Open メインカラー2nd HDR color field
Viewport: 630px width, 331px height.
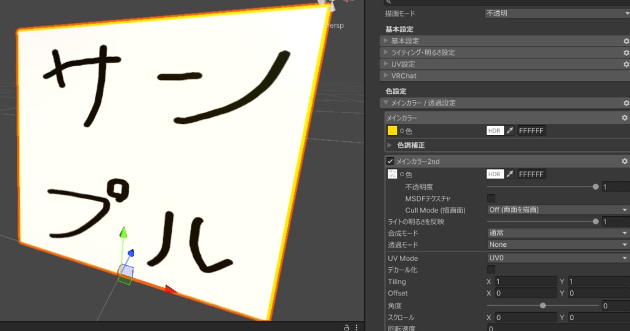pos(495,174)
